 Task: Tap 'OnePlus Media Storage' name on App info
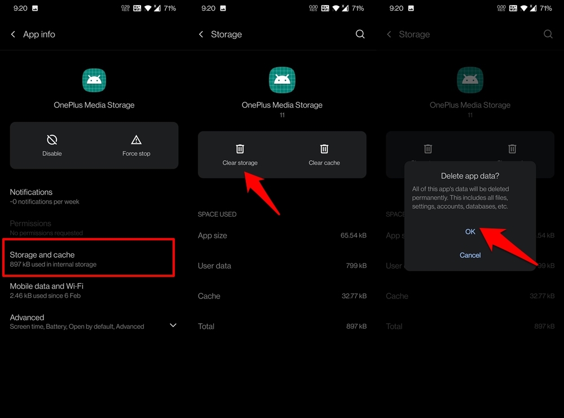pos(94,105)
